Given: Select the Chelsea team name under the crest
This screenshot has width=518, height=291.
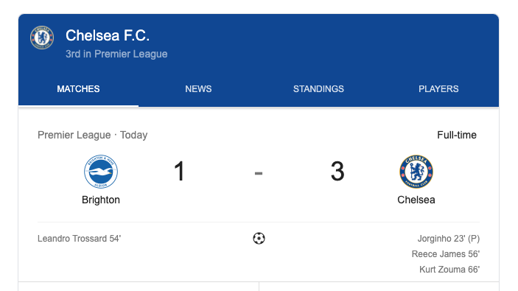Looking at the screenshot, I should click(x=416, y=200).
